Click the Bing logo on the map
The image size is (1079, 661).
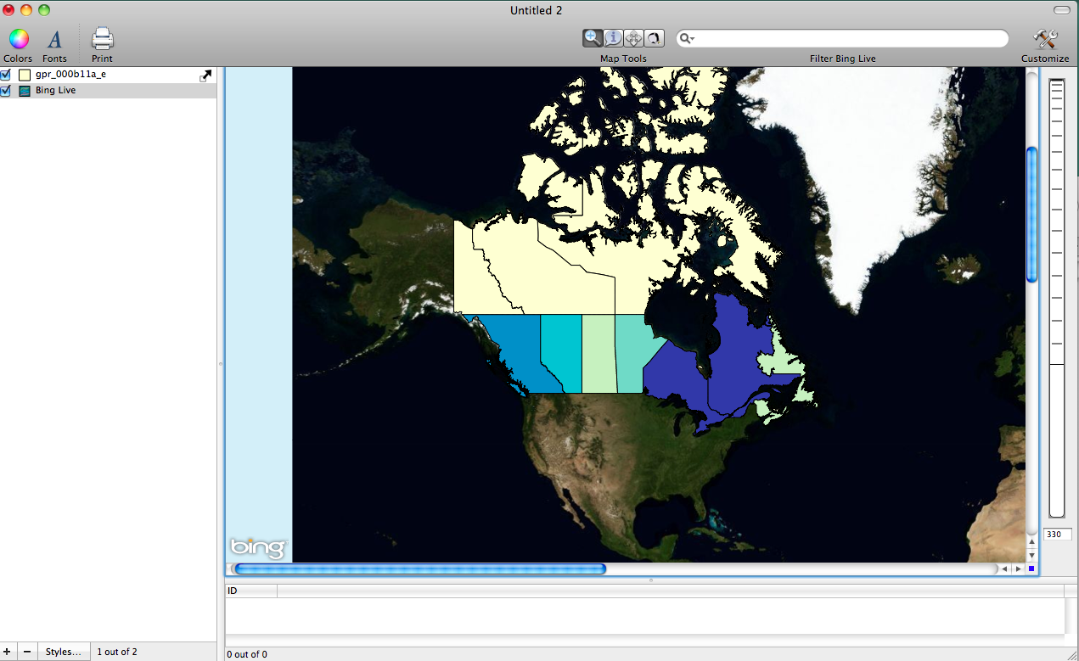256,548
